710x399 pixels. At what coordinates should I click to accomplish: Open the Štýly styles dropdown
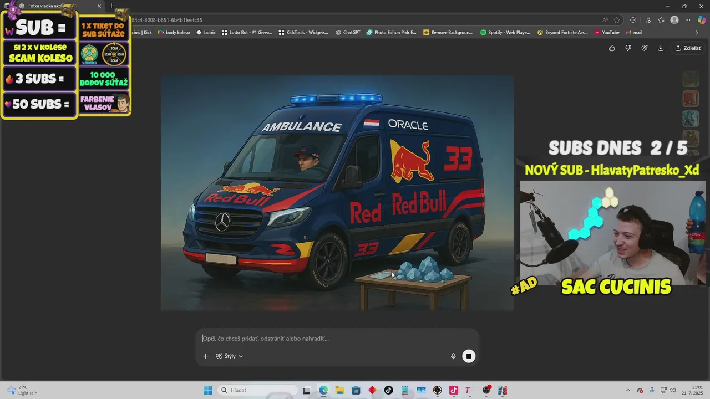(x=229, y=356)
